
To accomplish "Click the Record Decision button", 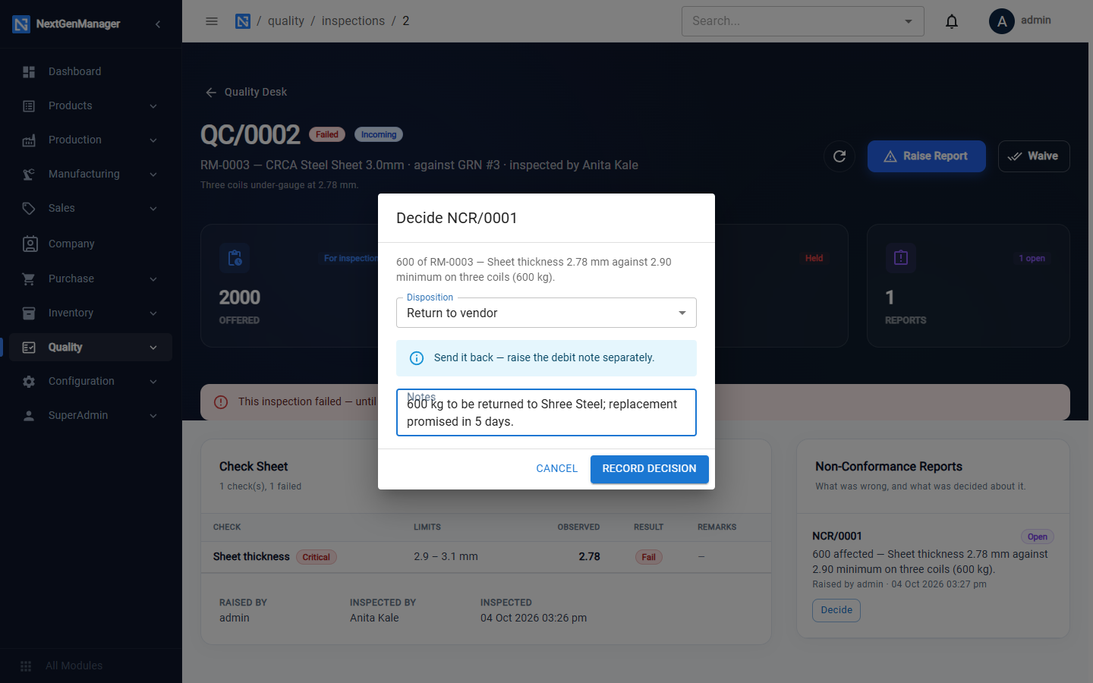I will (650, 469).
